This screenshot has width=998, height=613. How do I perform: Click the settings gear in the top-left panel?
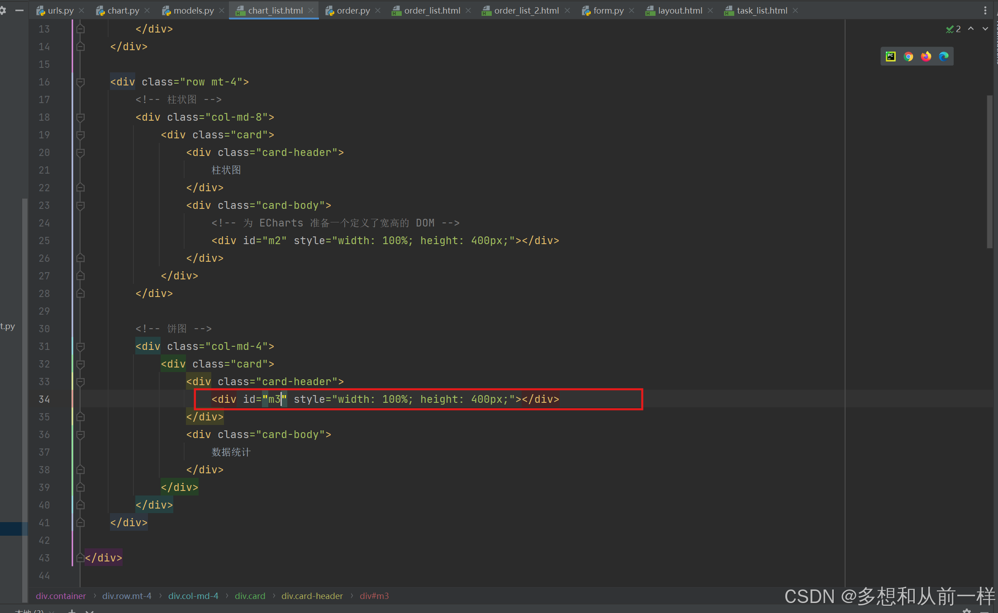(3, 10)
